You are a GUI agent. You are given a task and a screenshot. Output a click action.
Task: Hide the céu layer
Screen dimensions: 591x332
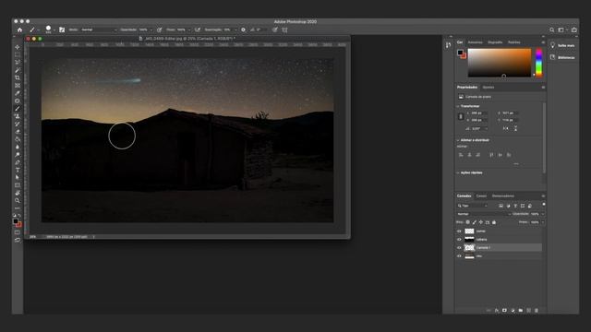pyautogui.click(x=459, y=256)
